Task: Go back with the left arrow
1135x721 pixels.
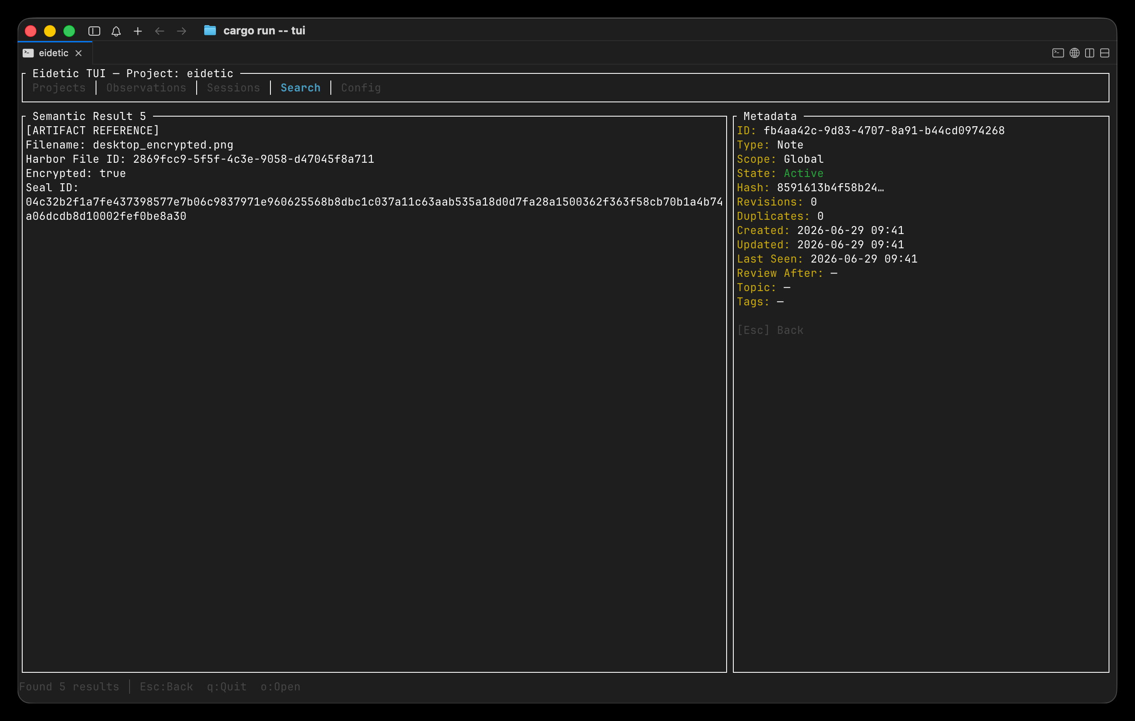Action: tap(160, 31)
